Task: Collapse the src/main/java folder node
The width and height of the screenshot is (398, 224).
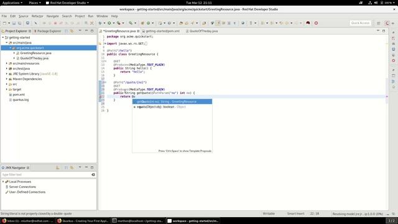Action: (7, 43)
